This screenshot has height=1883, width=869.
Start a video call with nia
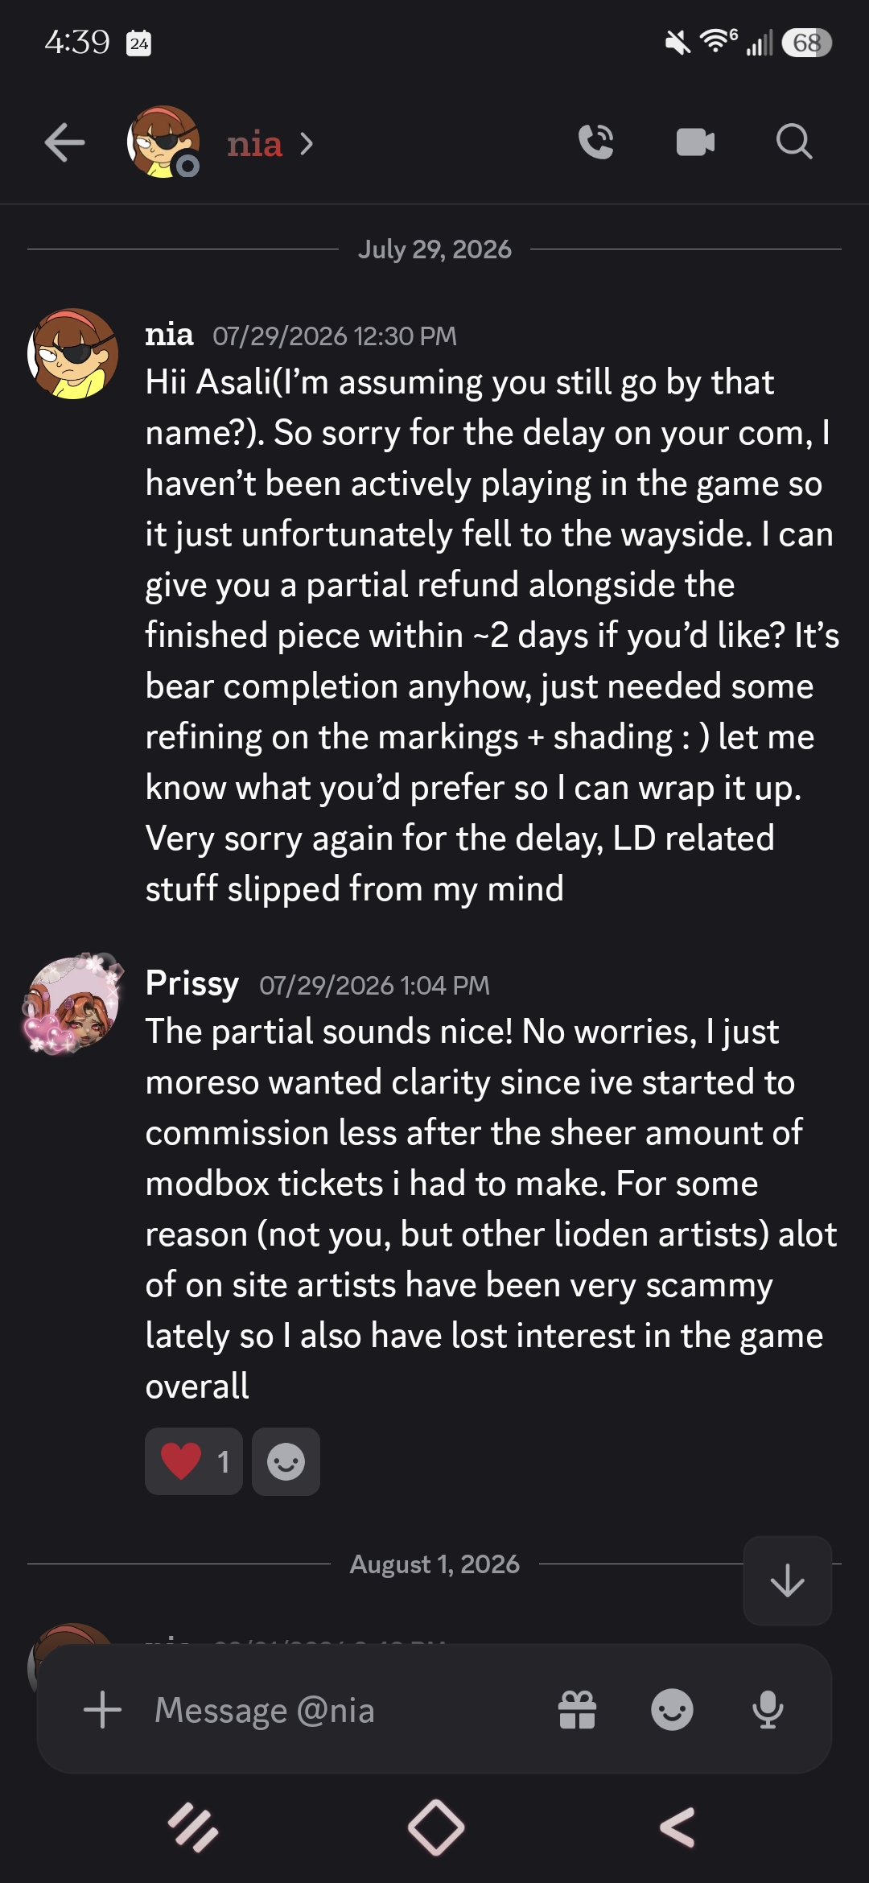[695, 142]
